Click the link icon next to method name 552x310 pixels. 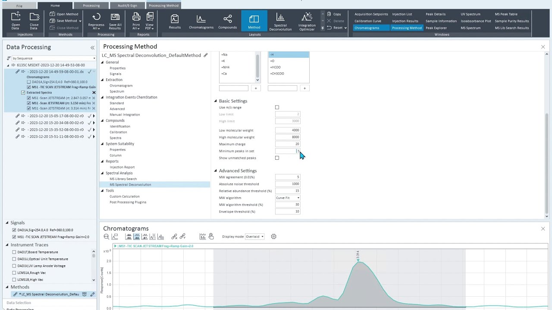[206, 55]
